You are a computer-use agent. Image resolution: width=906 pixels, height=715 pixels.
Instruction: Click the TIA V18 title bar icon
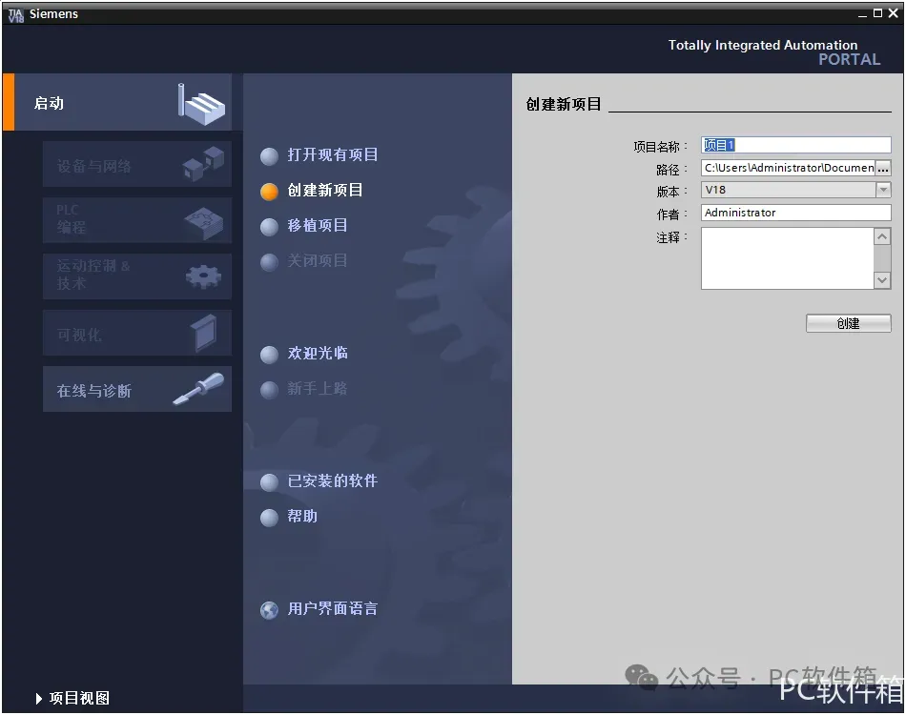15,14
